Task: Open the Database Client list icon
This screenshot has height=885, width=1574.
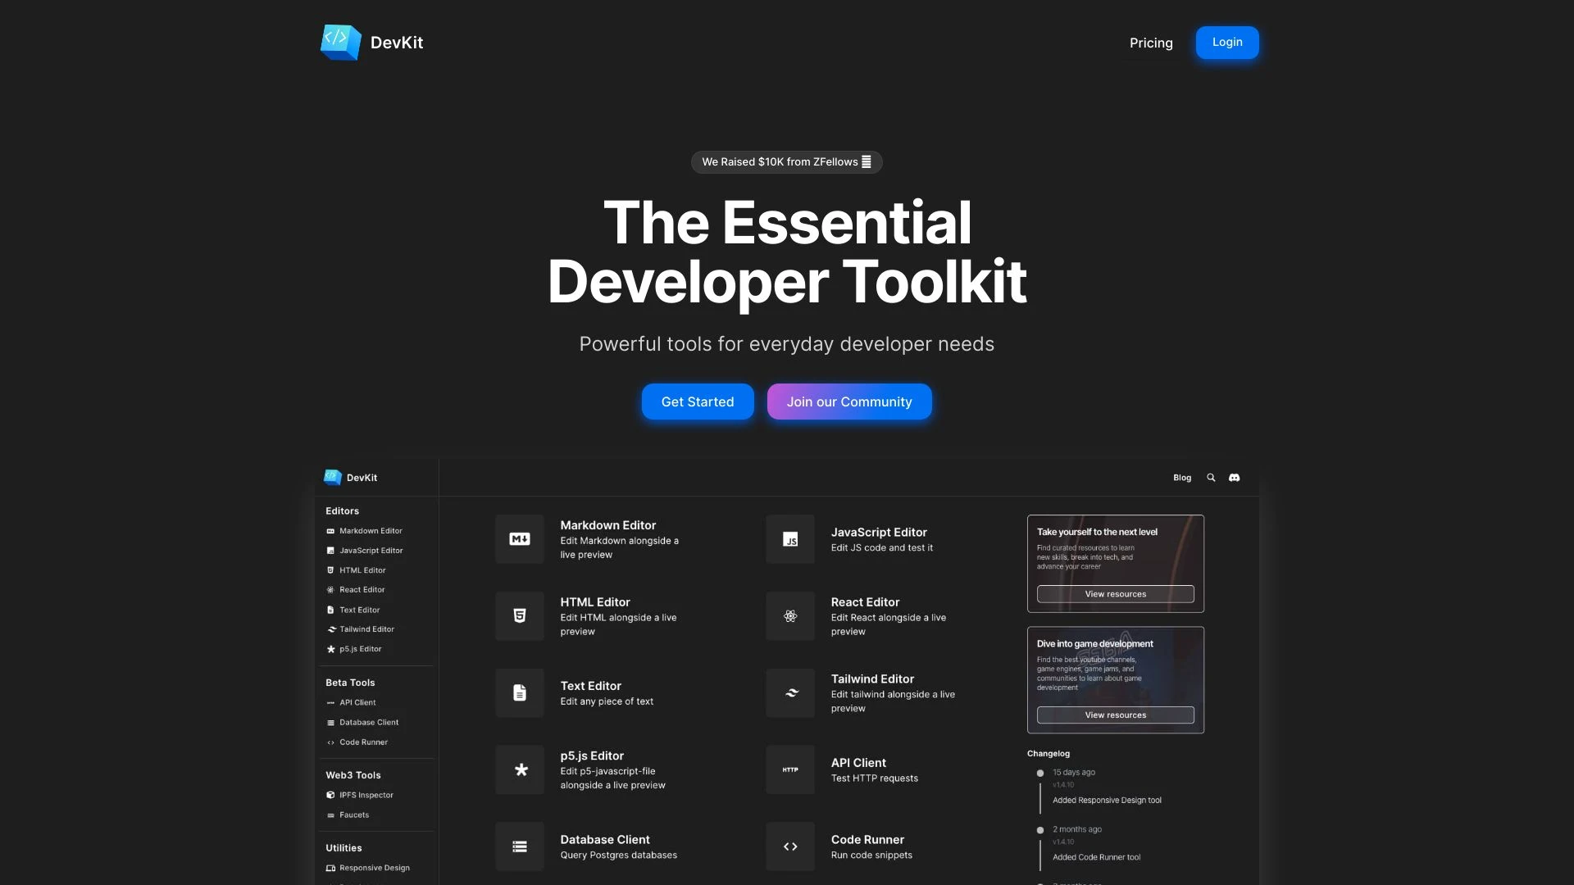Action: tap(519, 846)
